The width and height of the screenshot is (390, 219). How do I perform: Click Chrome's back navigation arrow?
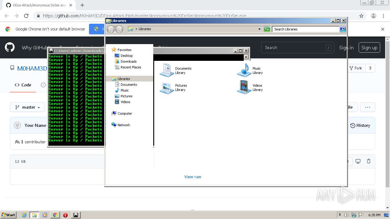[7, 16]
